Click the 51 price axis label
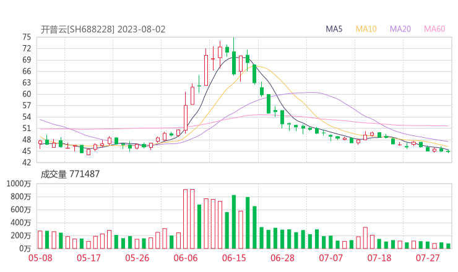458x272 pixels. point(27,128)
